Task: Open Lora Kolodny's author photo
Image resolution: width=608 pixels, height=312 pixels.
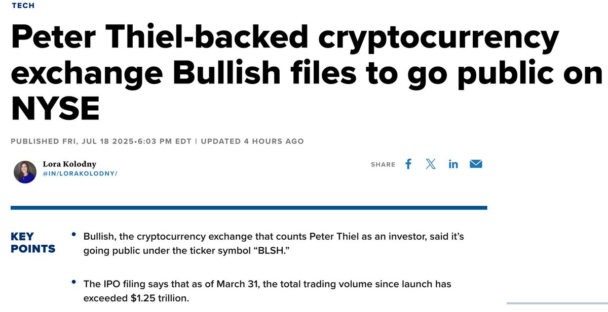Action: click(25, 172)
